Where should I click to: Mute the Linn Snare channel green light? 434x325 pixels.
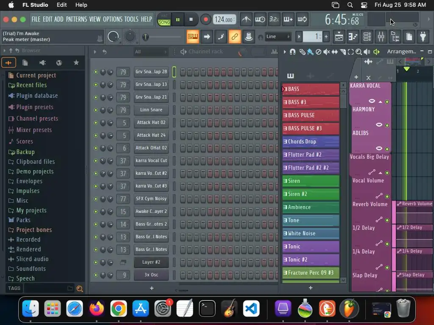(96, 110)
